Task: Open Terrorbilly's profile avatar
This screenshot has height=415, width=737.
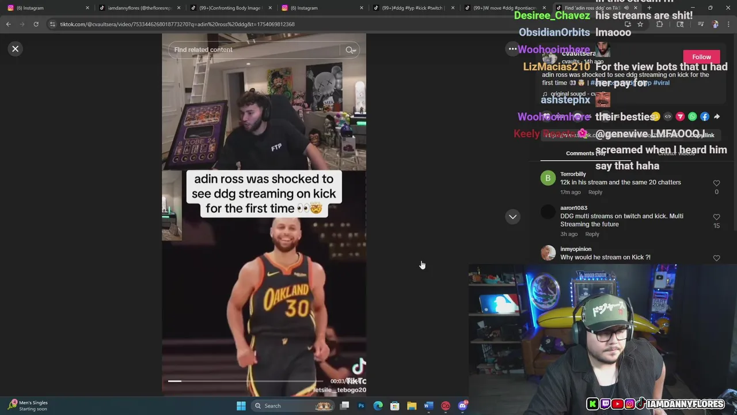Action: tap(548, 178)
